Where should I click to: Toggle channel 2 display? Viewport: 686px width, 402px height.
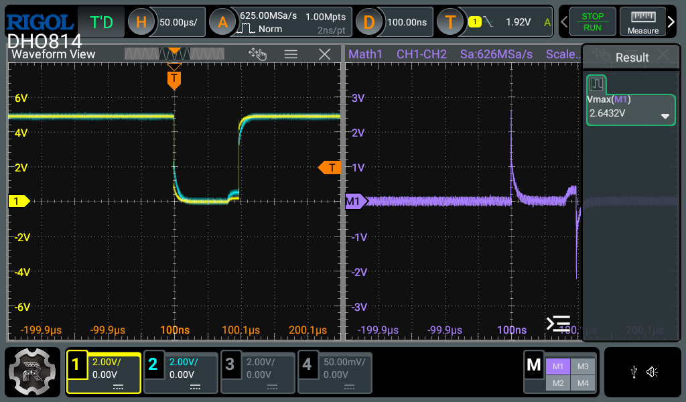click(153, 364)
